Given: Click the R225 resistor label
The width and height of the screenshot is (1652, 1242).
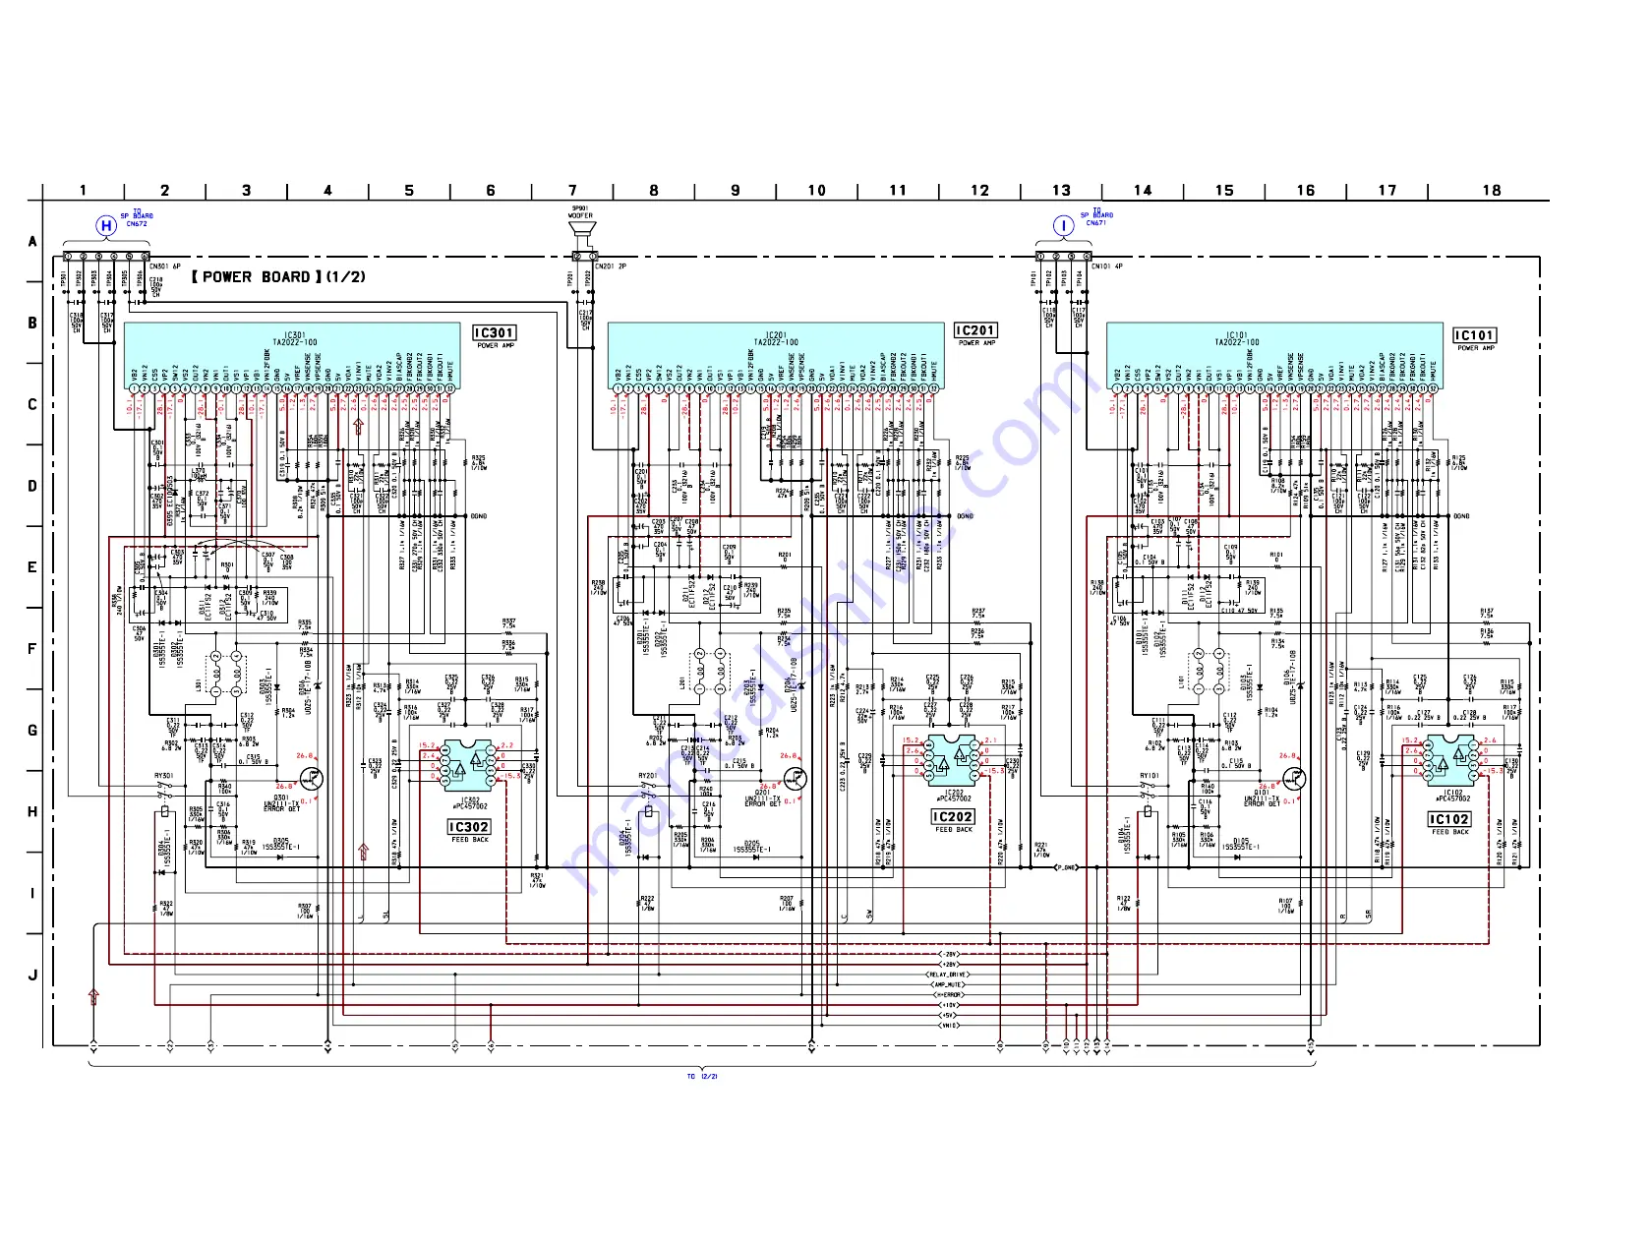Looking at the screenshot, I should [964, 463].
